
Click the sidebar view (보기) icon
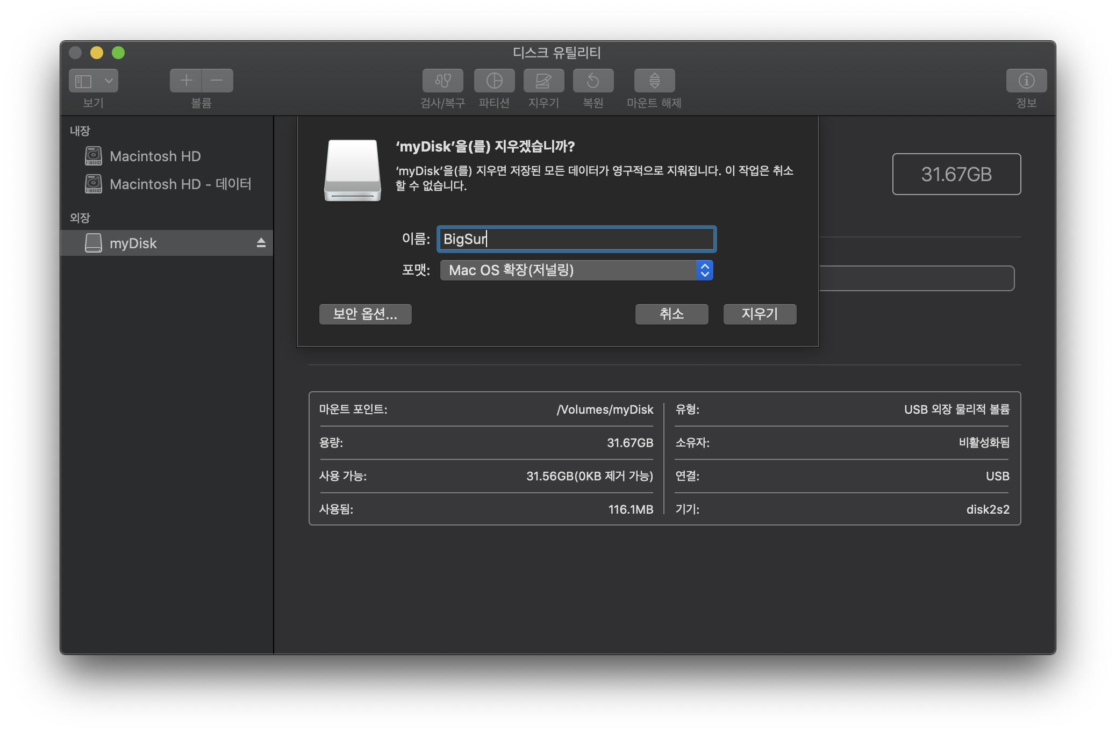coord(83,81)
